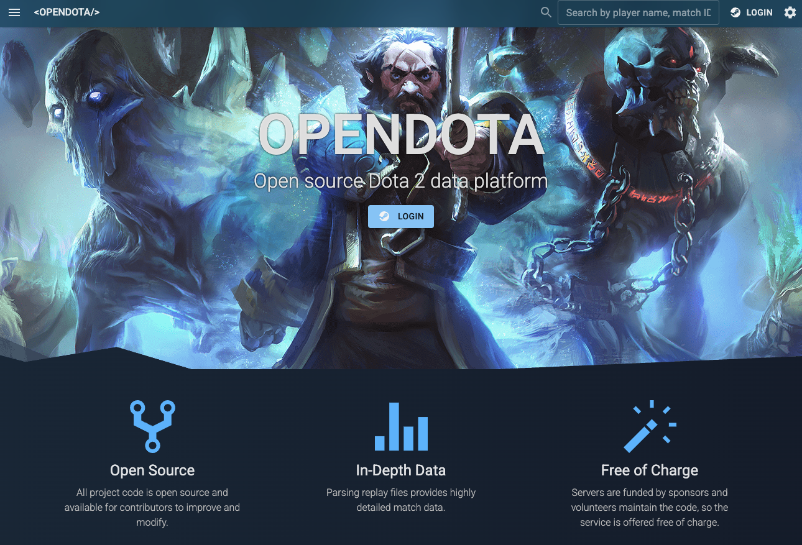This screenshot has height=545, width=802.
Task: Click the Free of Charge magic wand icon
Action: pyautogui.click(x=650, y=426)
